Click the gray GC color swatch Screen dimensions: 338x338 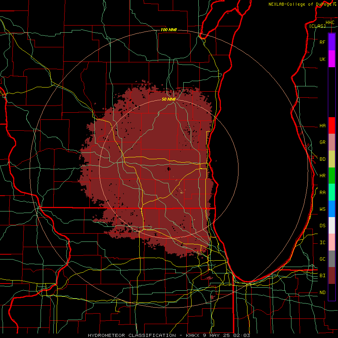(332, 259)
